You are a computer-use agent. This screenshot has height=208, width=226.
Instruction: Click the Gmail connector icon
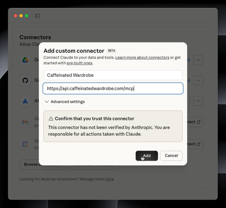25,122
